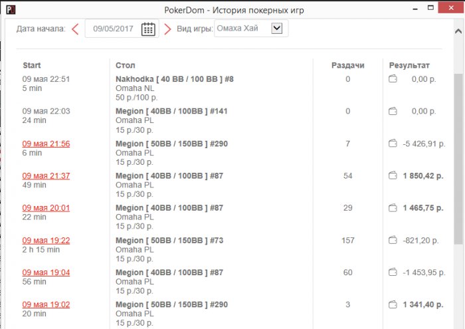Click the scrollbar up arrow
Image resolution: width=465 pixels, height=329 pixels.
pos(458,31)
